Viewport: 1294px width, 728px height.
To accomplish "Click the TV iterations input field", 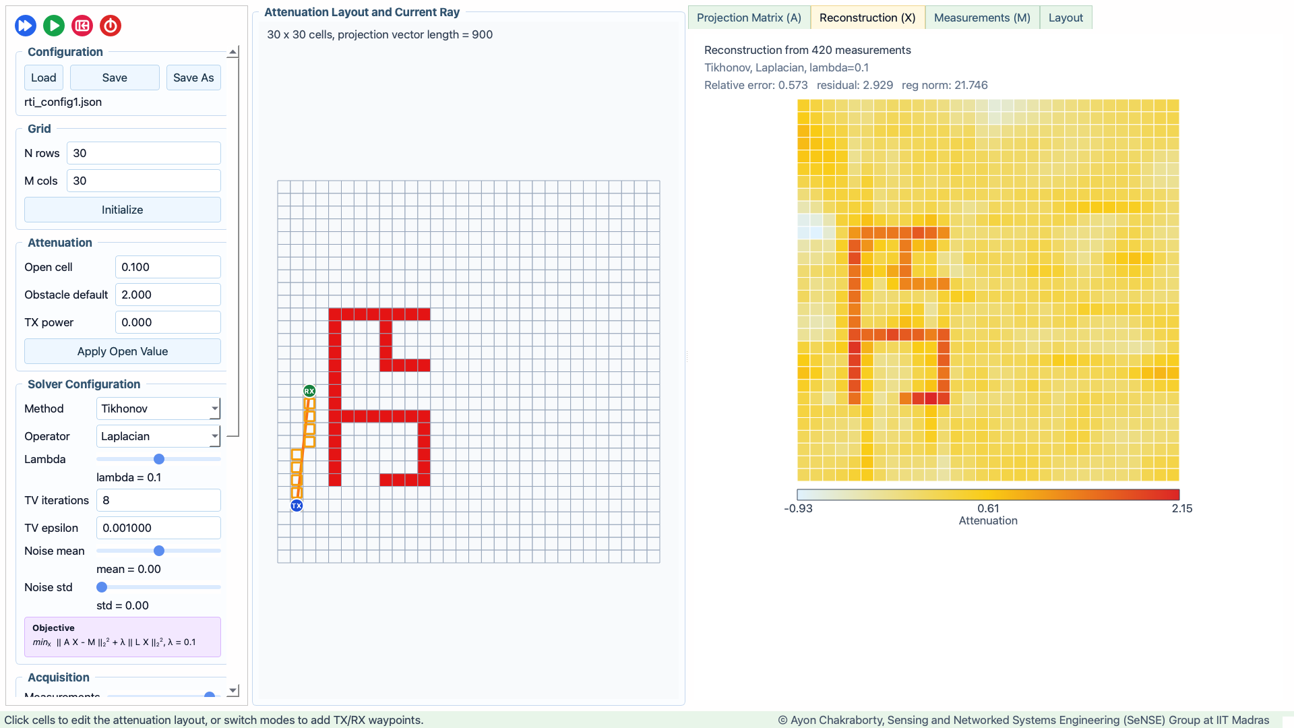I will [x=158, y=500].
